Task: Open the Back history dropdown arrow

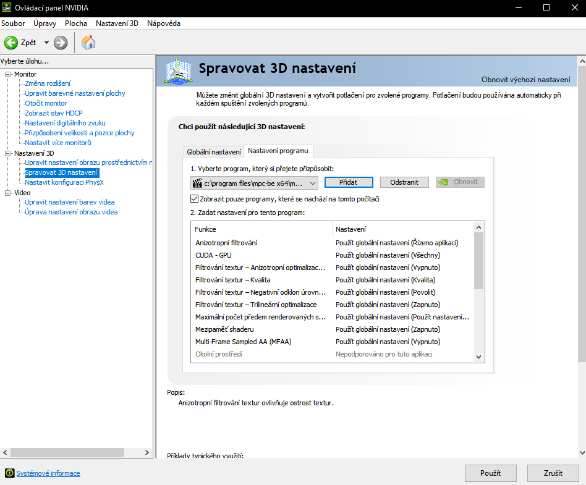Action: coord(46,43)
